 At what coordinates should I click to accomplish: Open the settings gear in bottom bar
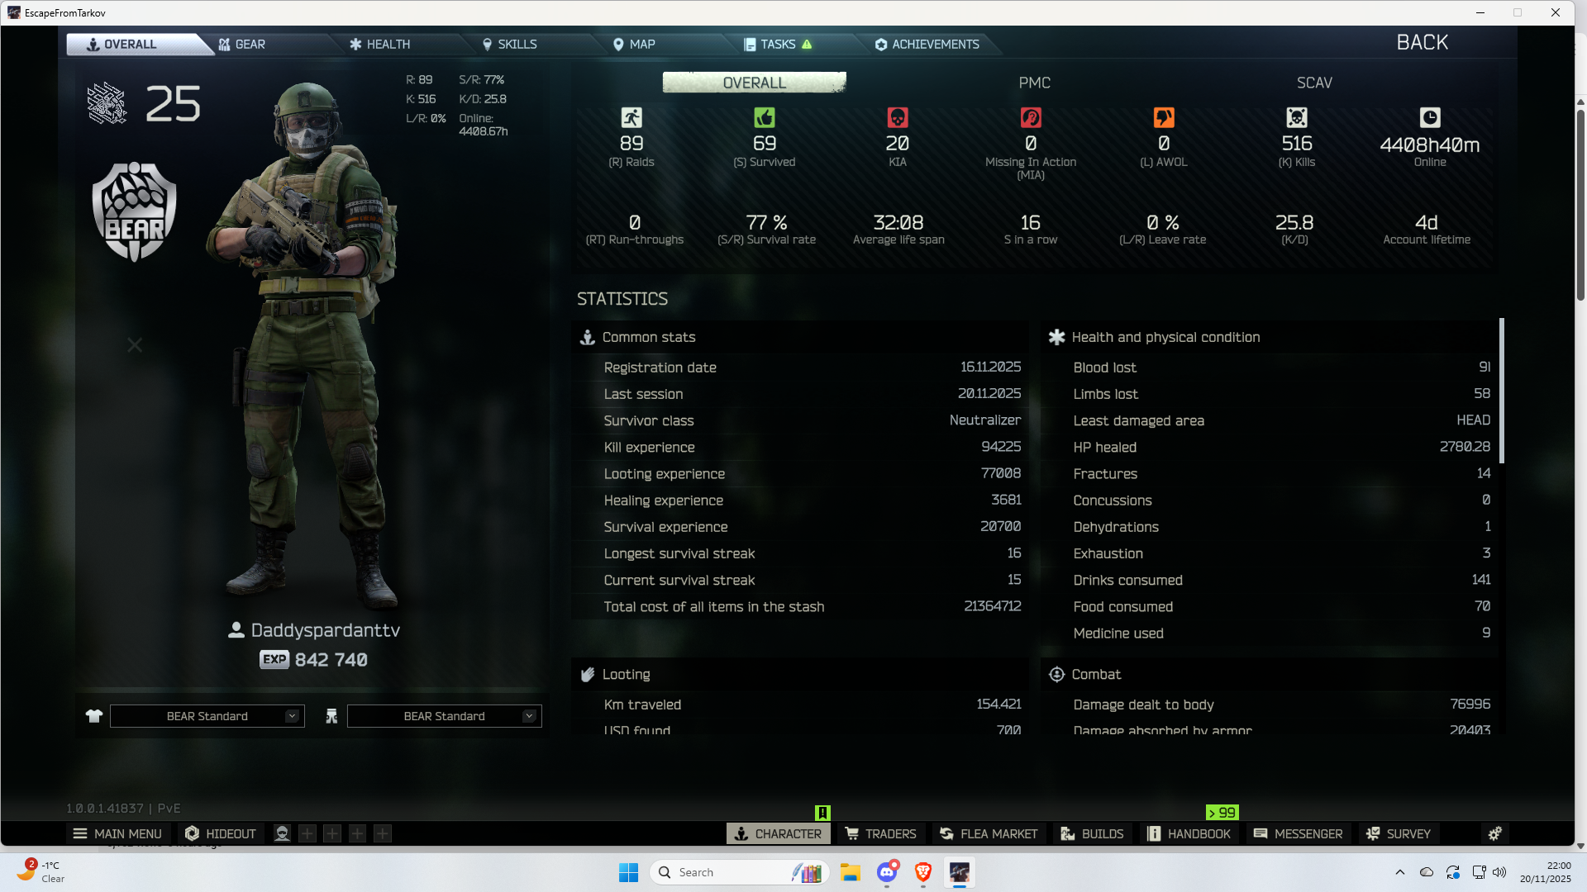tap(1494, 833)
